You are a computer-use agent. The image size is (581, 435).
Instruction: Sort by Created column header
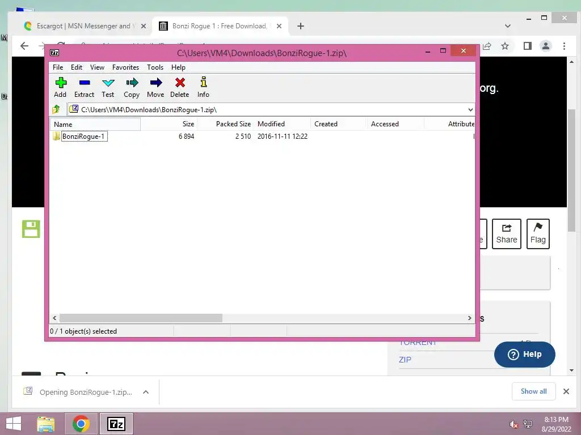(x=338, y=124)
